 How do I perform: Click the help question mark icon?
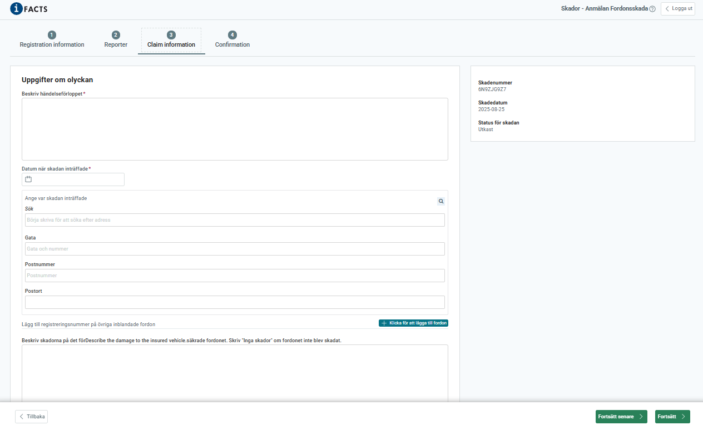[652, 9]
